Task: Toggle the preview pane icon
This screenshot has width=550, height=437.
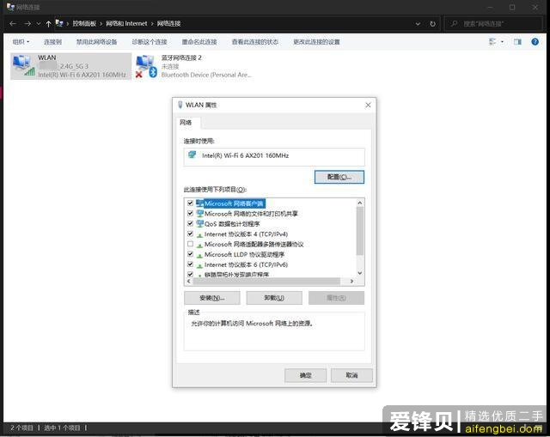Action: [x=517, y=42]
